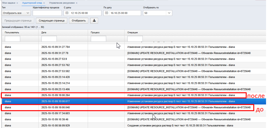Click the Отображать по value 50
Viewport: 268px width, 128px height.
point(155,13)
